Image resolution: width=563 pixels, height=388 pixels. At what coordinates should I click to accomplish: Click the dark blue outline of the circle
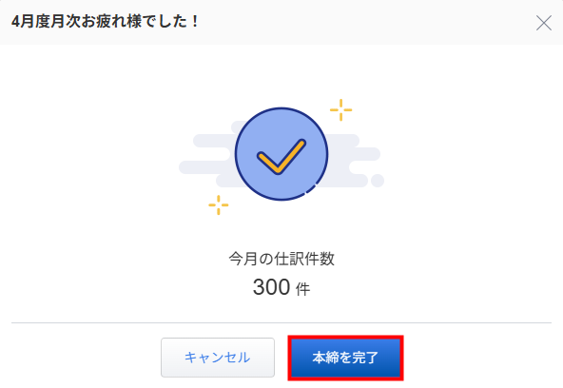coord(281,108)
